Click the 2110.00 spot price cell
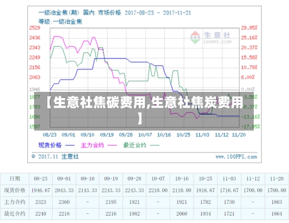The width and height of the screenshot is (289, 223). (x=181, y=190)
